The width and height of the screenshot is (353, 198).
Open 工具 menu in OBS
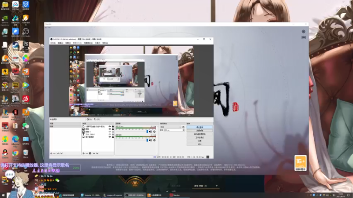click(x=97, y=43)
